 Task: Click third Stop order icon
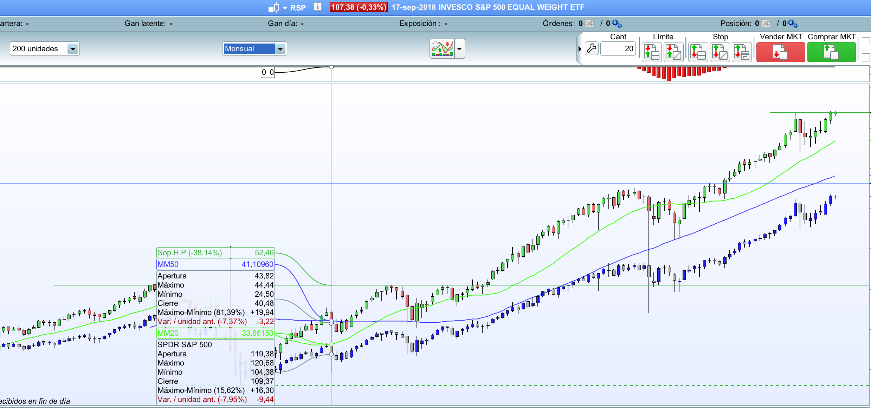(x=742, y=52)
